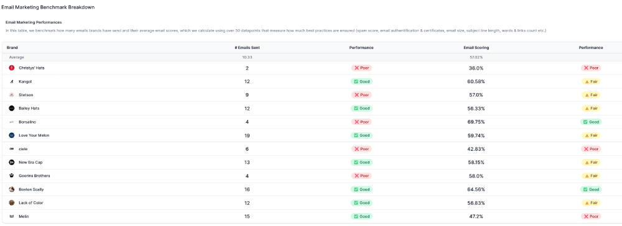Click Kangol emails-sent Good badge

click(x=361, y=81)
